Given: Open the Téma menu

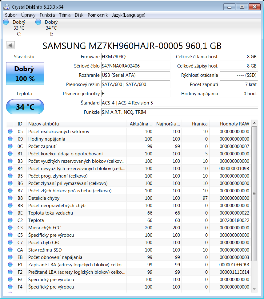Looking at the screenshot, I should [x=65, y=15].
